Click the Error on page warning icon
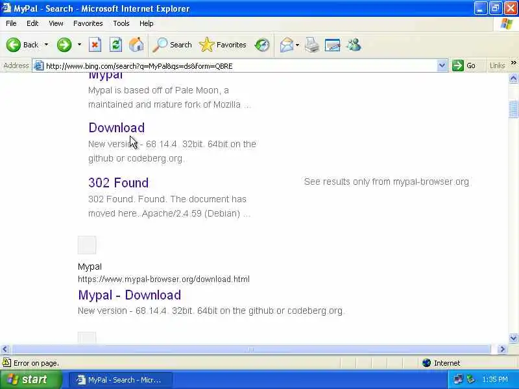Screen dimensions: 519x389 pos(6,363)
